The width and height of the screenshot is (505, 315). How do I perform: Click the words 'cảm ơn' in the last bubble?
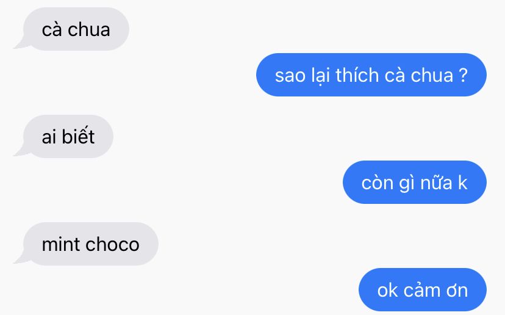click(435, 289)
